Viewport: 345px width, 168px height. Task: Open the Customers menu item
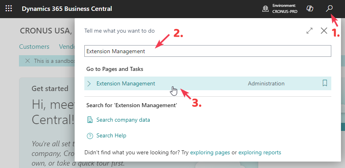coord(34,47)
